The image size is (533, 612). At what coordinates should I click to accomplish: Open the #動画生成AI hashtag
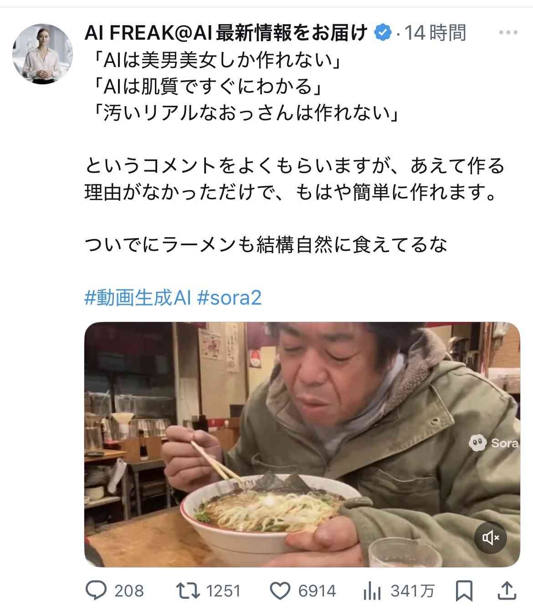[138, 298]
